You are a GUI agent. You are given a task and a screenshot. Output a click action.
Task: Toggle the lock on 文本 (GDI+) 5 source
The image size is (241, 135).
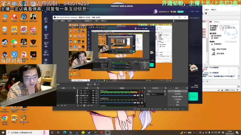pyautogui.click(x=96, y=91)
